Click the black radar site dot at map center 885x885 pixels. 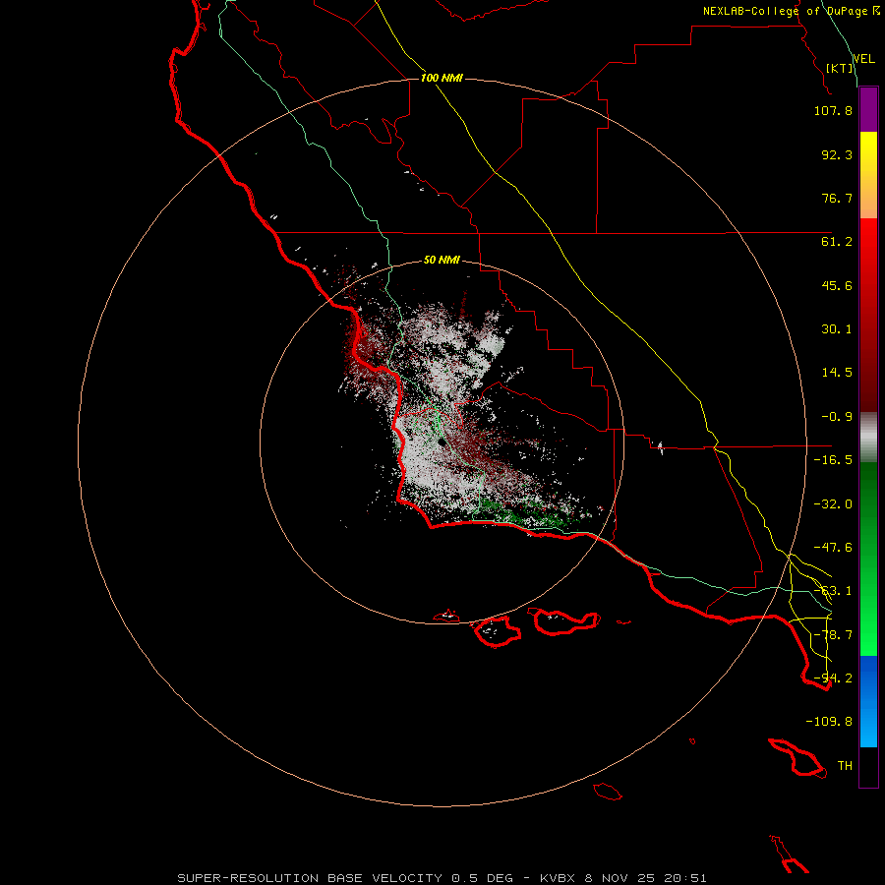click(442, 442)
